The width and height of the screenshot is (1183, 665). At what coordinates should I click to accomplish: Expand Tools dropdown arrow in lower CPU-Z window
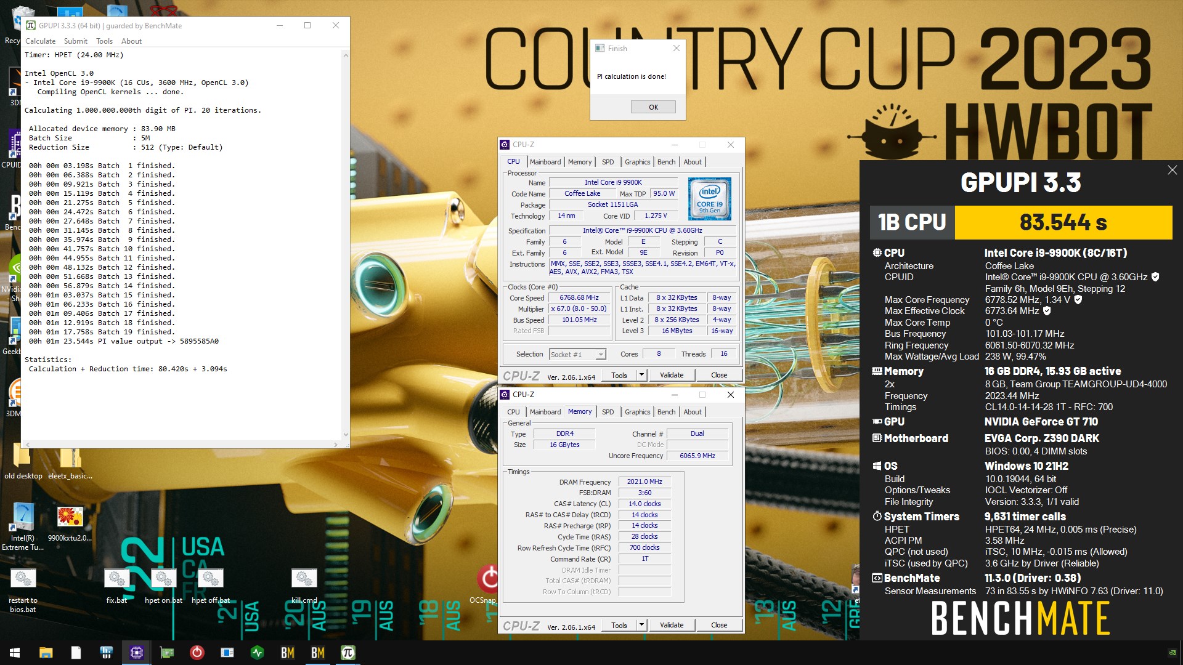641,624
